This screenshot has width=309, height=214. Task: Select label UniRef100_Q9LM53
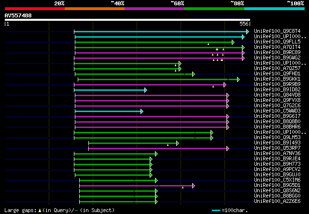click(277, 138)
